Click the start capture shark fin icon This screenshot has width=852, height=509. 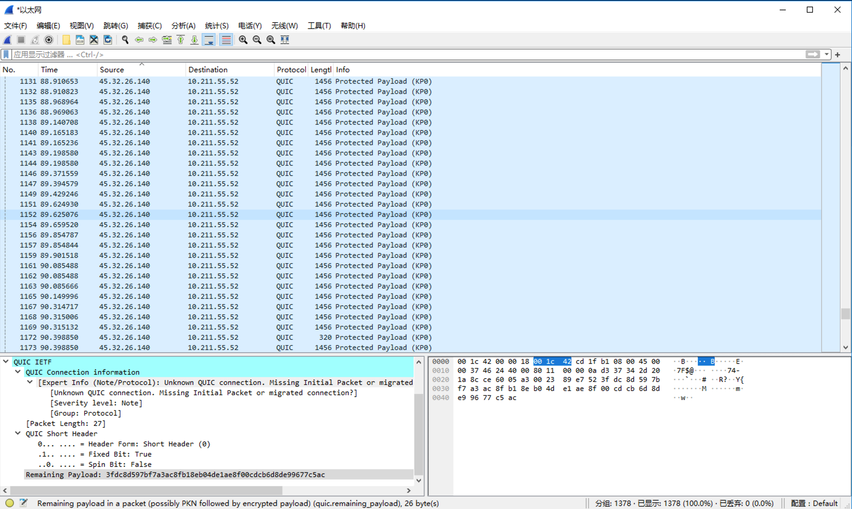(8, 40)
